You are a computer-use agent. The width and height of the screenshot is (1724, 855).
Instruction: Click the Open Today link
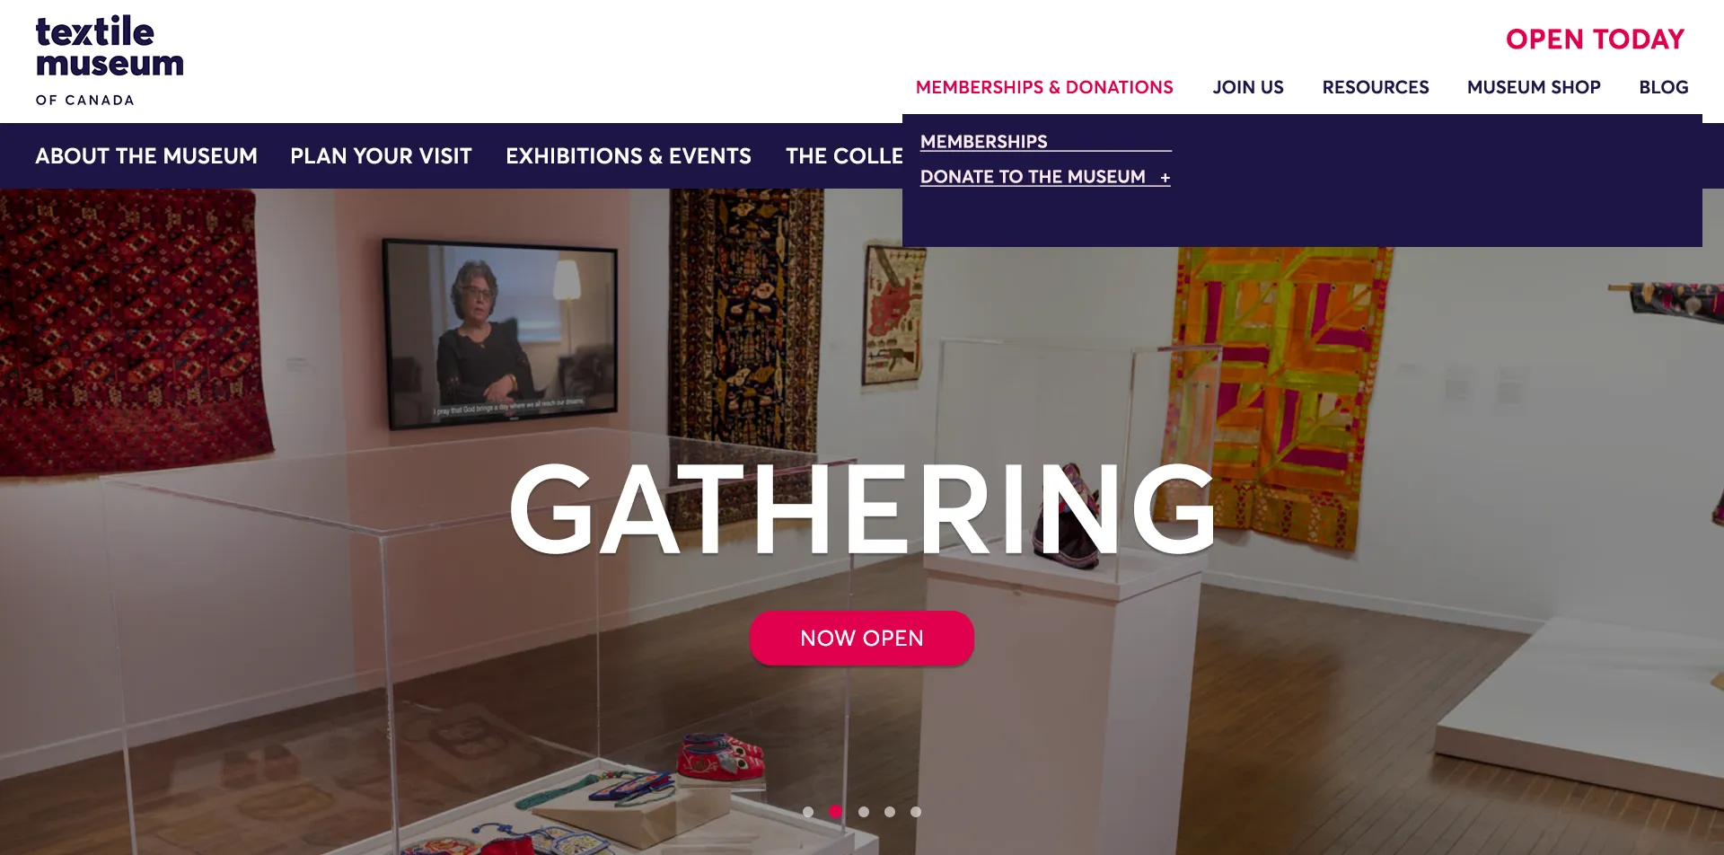pos(1595,40)
